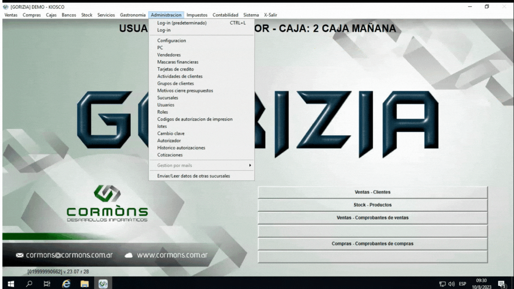Open the Gastronomia menu
Viewport: 514px width, 289px height.
[133, 15]
